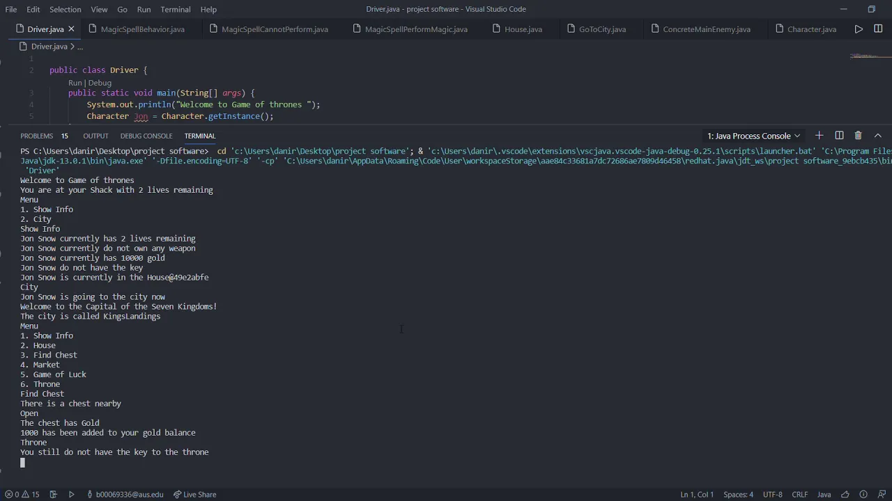Click the 'public class Driver {' code line
This screenshot has width=892, height=501.
(98, 70)
